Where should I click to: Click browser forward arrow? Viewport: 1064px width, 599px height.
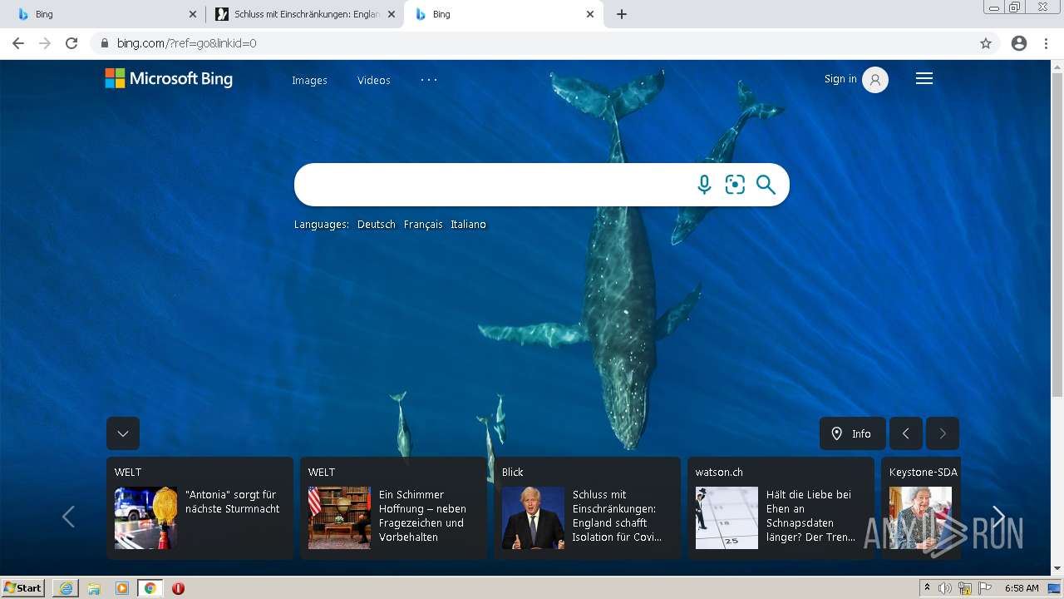coord(45,43)
